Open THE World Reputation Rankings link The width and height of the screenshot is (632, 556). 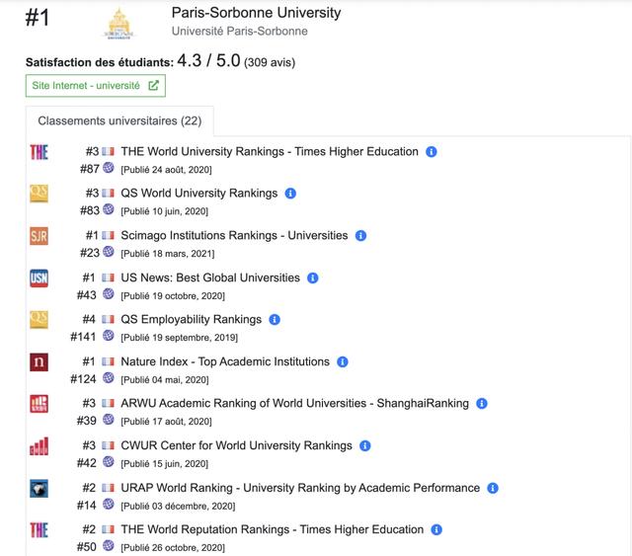point(273,529)
